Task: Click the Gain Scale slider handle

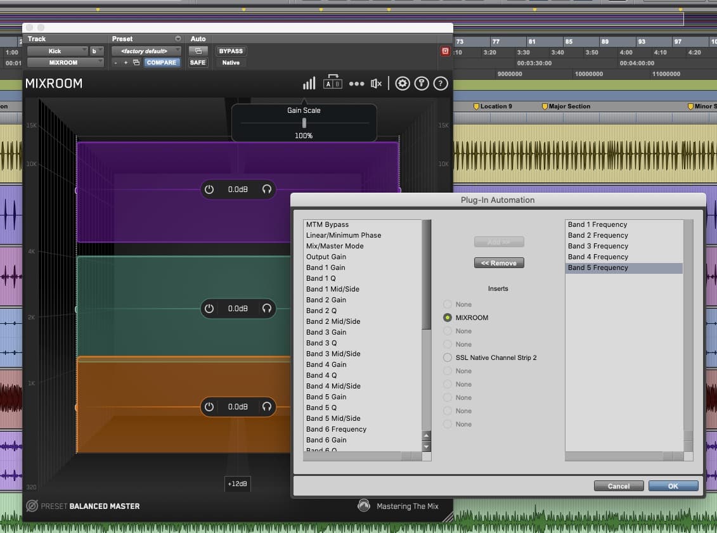Action: click(x=304, y=123)
